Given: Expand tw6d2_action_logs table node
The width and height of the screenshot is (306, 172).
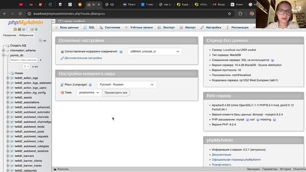Looking at the screenshot, I should 8,78.
